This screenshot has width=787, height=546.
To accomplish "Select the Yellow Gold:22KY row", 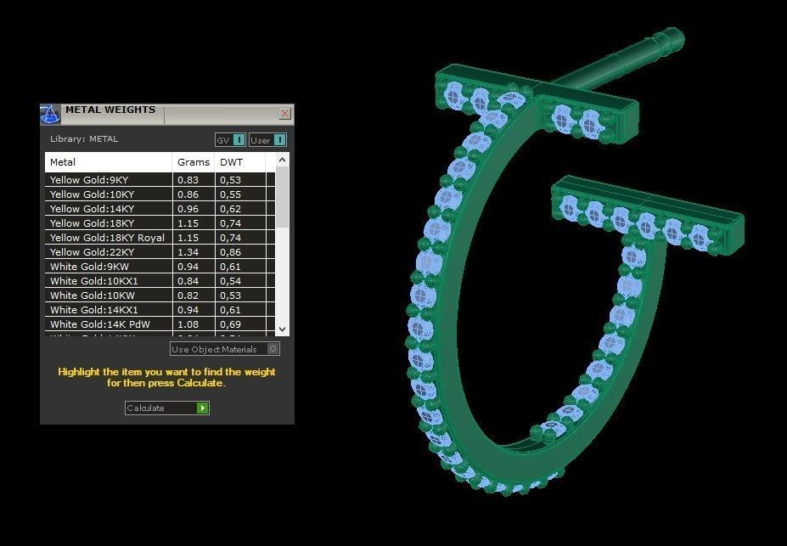I will (x=160, y=252).
